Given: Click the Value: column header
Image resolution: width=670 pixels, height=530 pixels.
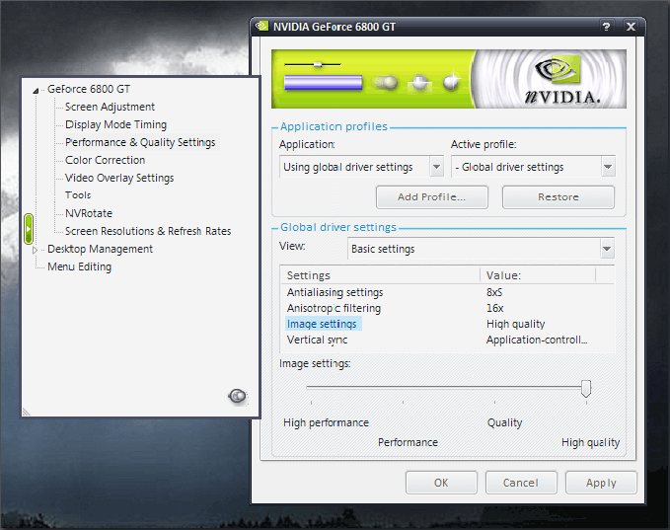Looking at the screenshot, I should pos(538,275).
